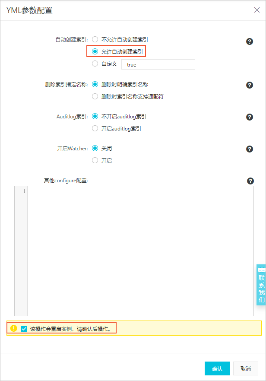Image resolution: width=266 pixels, height=381 pixels.
Task: Select 删除时索引名称支持通配符 option
Action: coord(95,96)
